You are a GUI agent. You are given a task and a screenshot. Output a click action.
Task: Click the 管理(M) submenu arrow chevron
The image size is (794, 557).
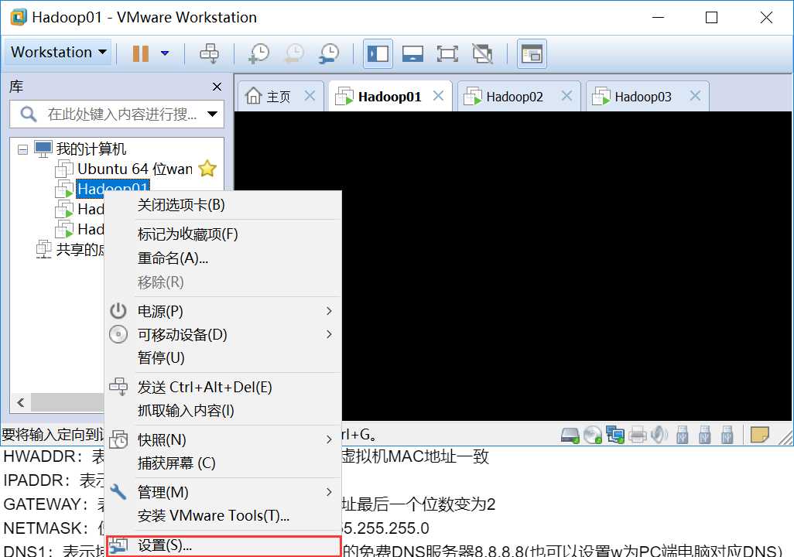click(329, 492)
